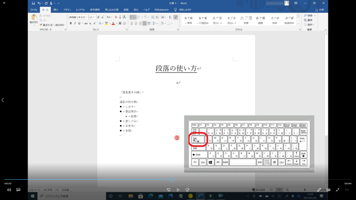Click the video progress bar handle
Image resolution: width=356 pixels, height=200 pixels.
[x=172, y=180]
